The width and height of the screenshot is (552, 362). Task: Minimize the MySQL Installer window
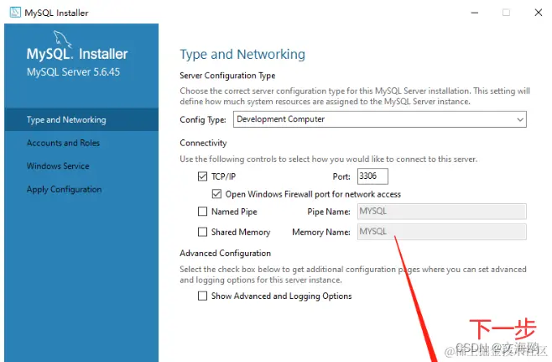(475, 13)
